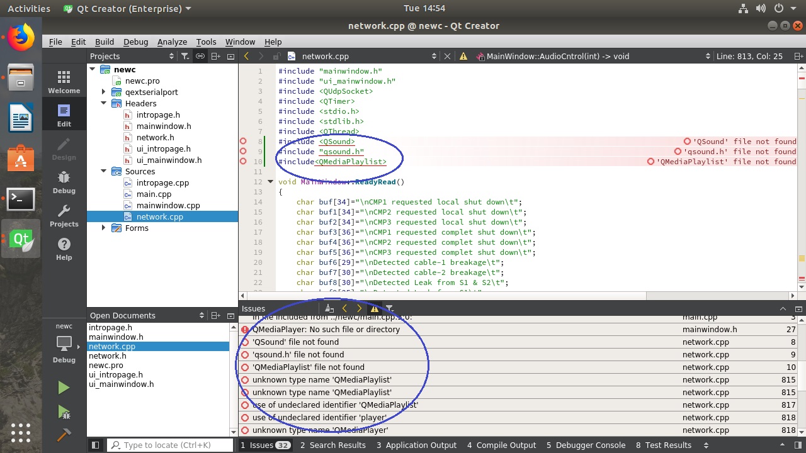The width and height of the screenshot is (806, 453).
Task: Filter issues by category
Action: [389, 308]
